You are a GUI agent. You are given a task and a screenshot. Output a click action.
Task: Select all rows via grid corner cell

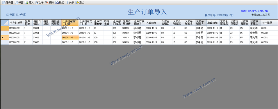point(5,22)
